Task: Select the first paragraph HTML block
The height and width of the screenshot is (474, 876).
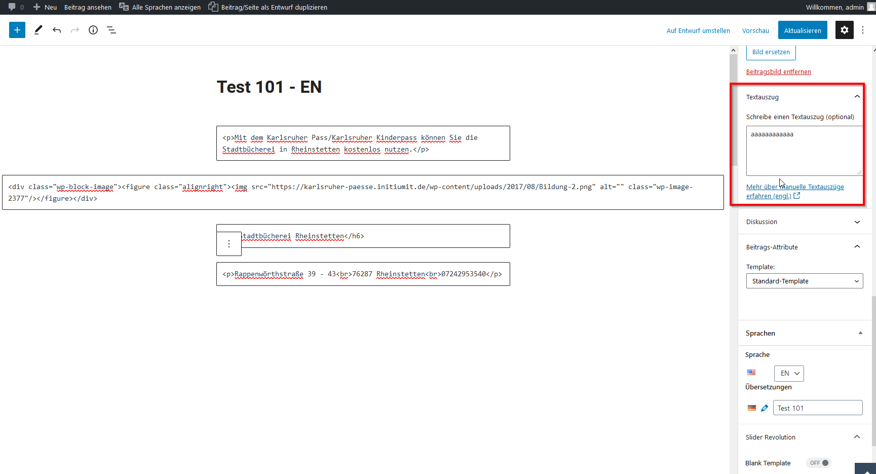Action: point(363,143)
